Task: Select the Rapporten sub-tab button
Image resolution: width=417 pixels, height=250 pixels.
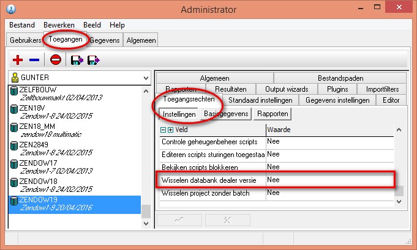Action: pyautogui.click(x=272, y=114)
